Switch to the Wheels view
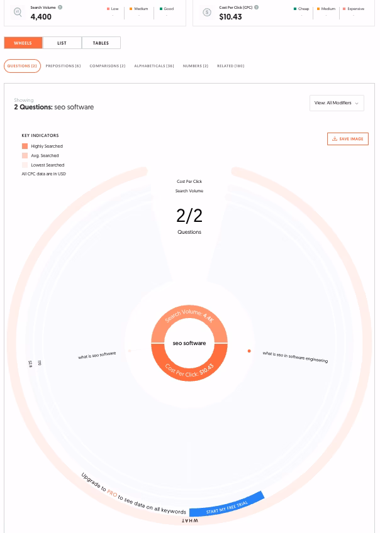The width and height of the screenshot is (380, 533). [23, 43]
